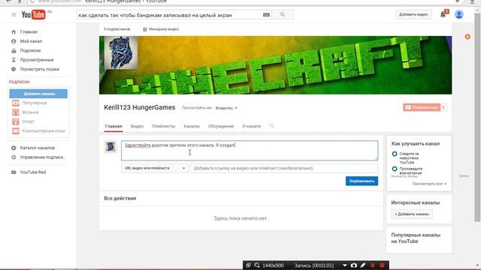Screen dimensions: 481x270
Task: Click the channel search magnifier icon
Action: [x=271, y=126]
